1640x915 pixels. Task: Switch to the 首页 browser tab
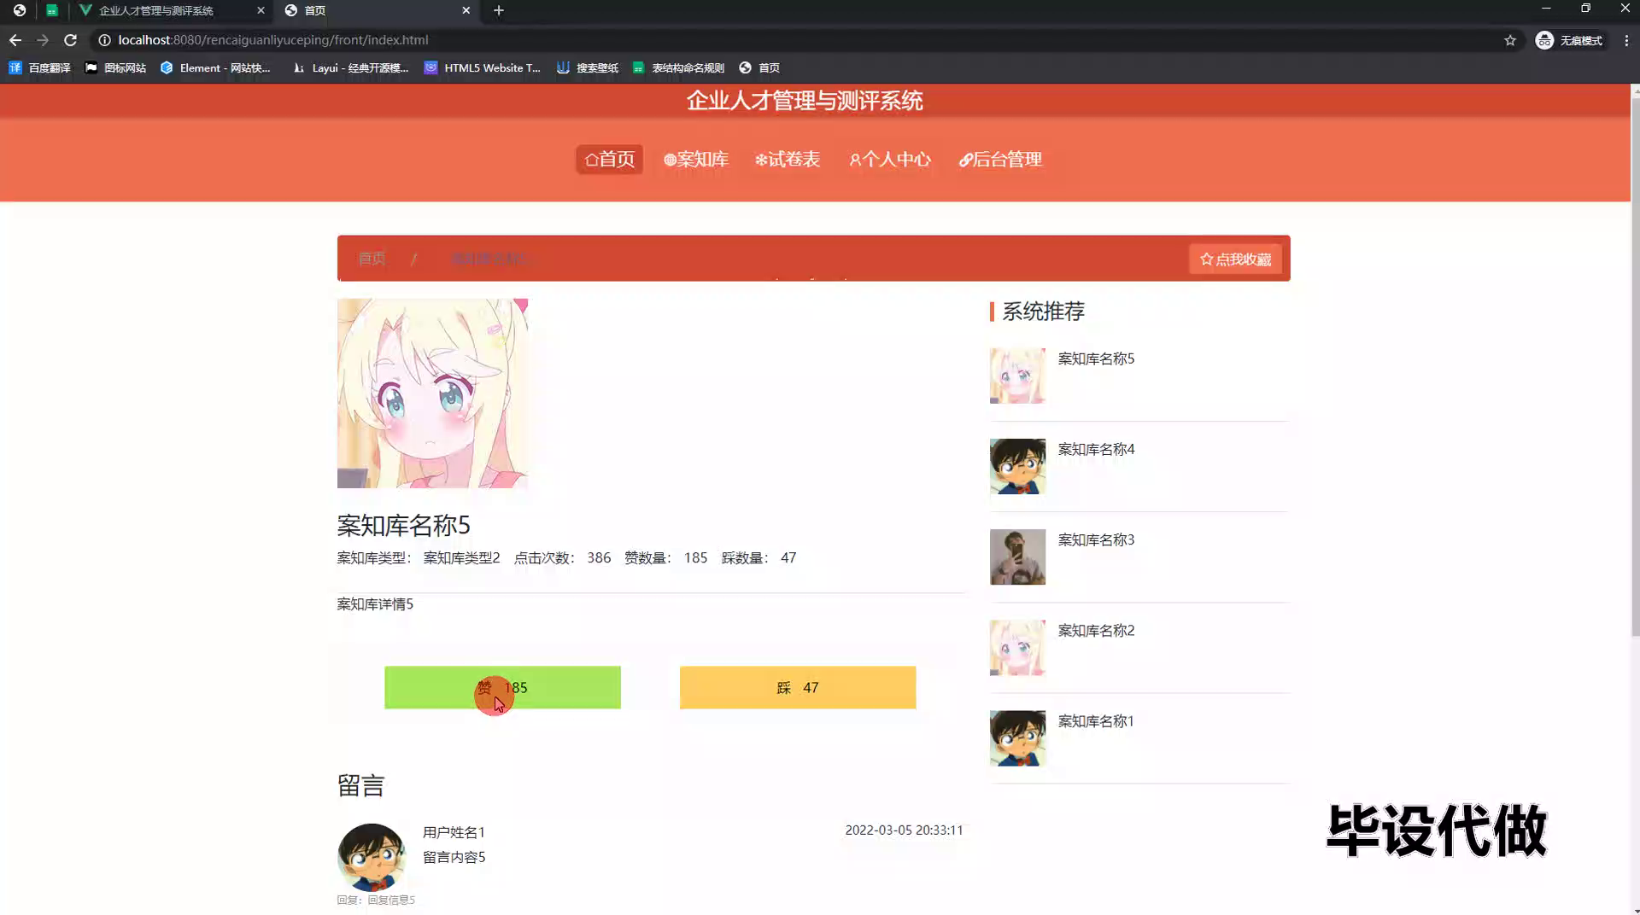click(x=378, y=10)
